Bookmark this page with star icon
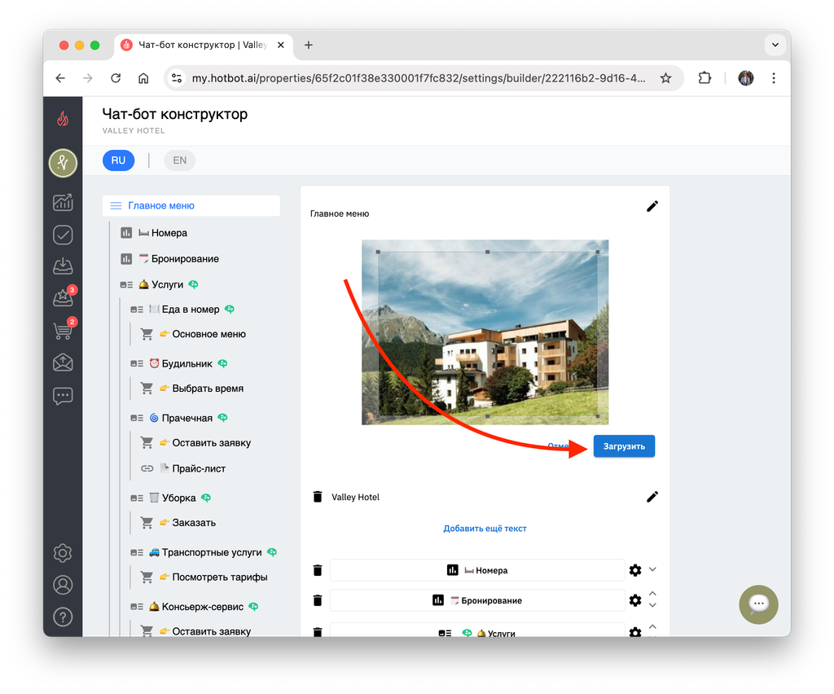 point(665,78)
